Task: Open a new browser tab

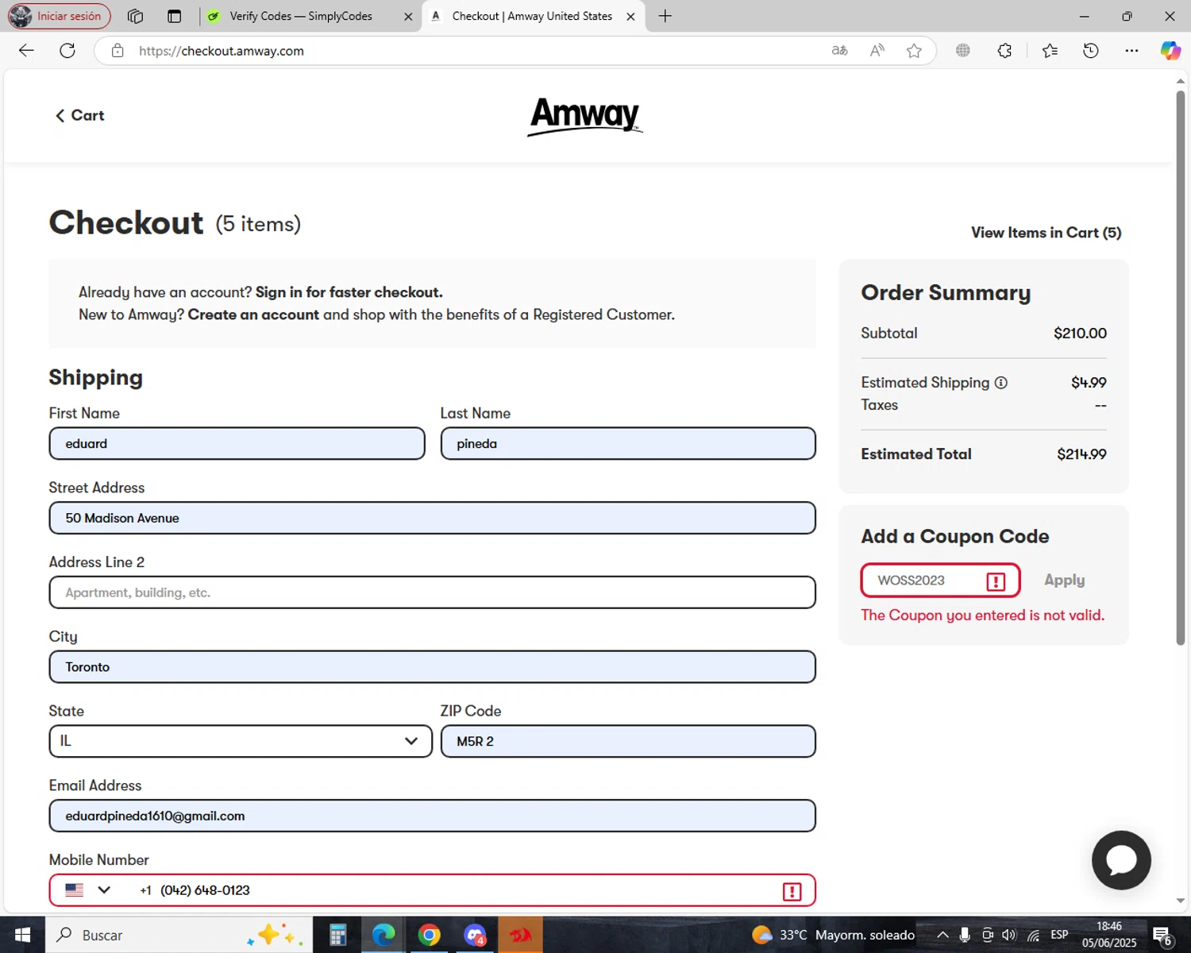Action: point(665,16)
